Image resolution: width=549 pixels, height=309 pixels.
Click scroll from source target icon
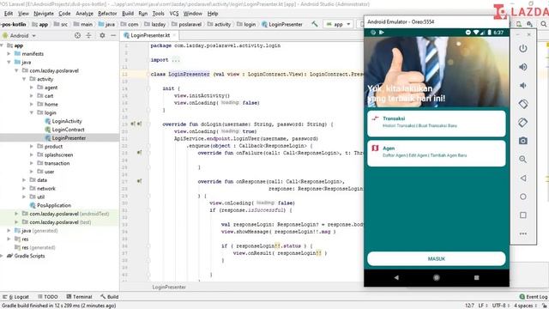coord(77,35)
